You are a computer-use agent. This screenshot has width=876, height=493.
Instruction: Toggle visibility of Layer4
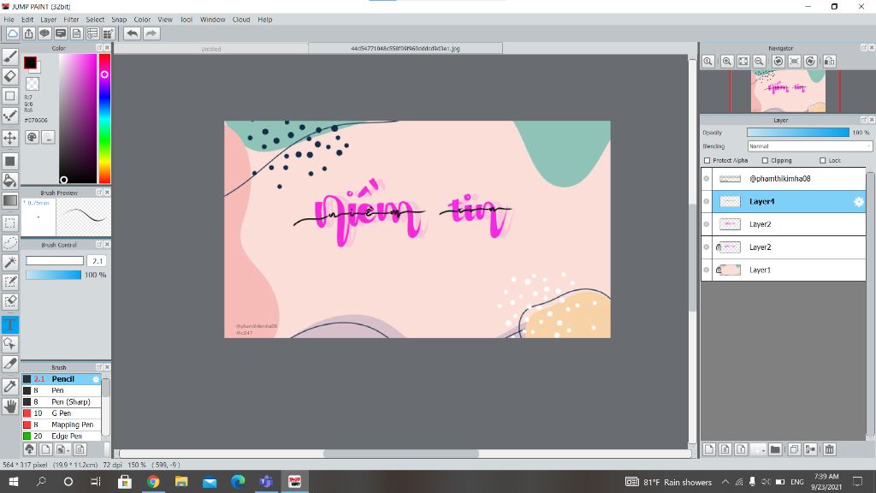(x=707, y=202)
